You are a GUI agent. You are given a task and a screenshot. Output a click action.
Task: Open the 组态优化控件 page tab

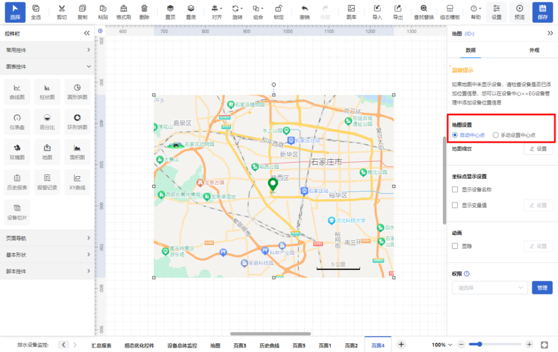[139, 346]
